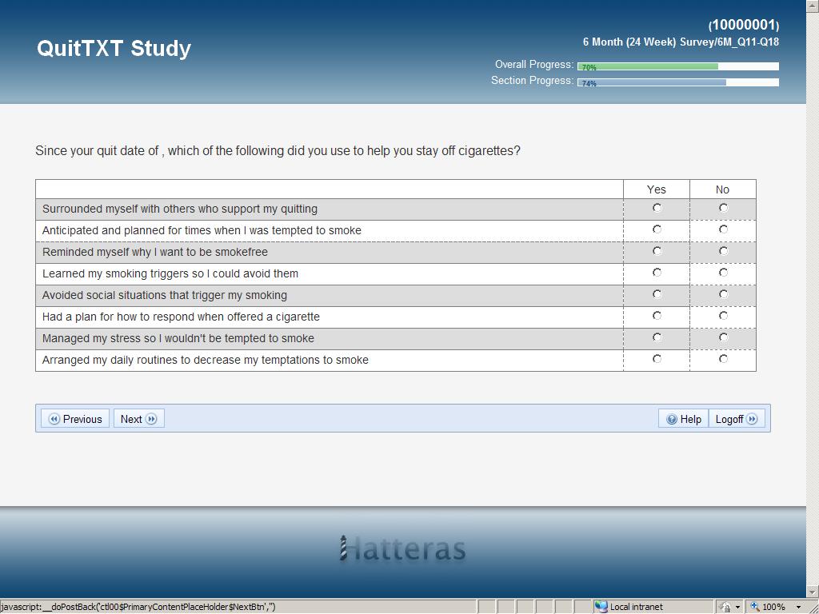Select No for managed my stress
The width and height of the screenshot is (819, 614).
point(723,337)
